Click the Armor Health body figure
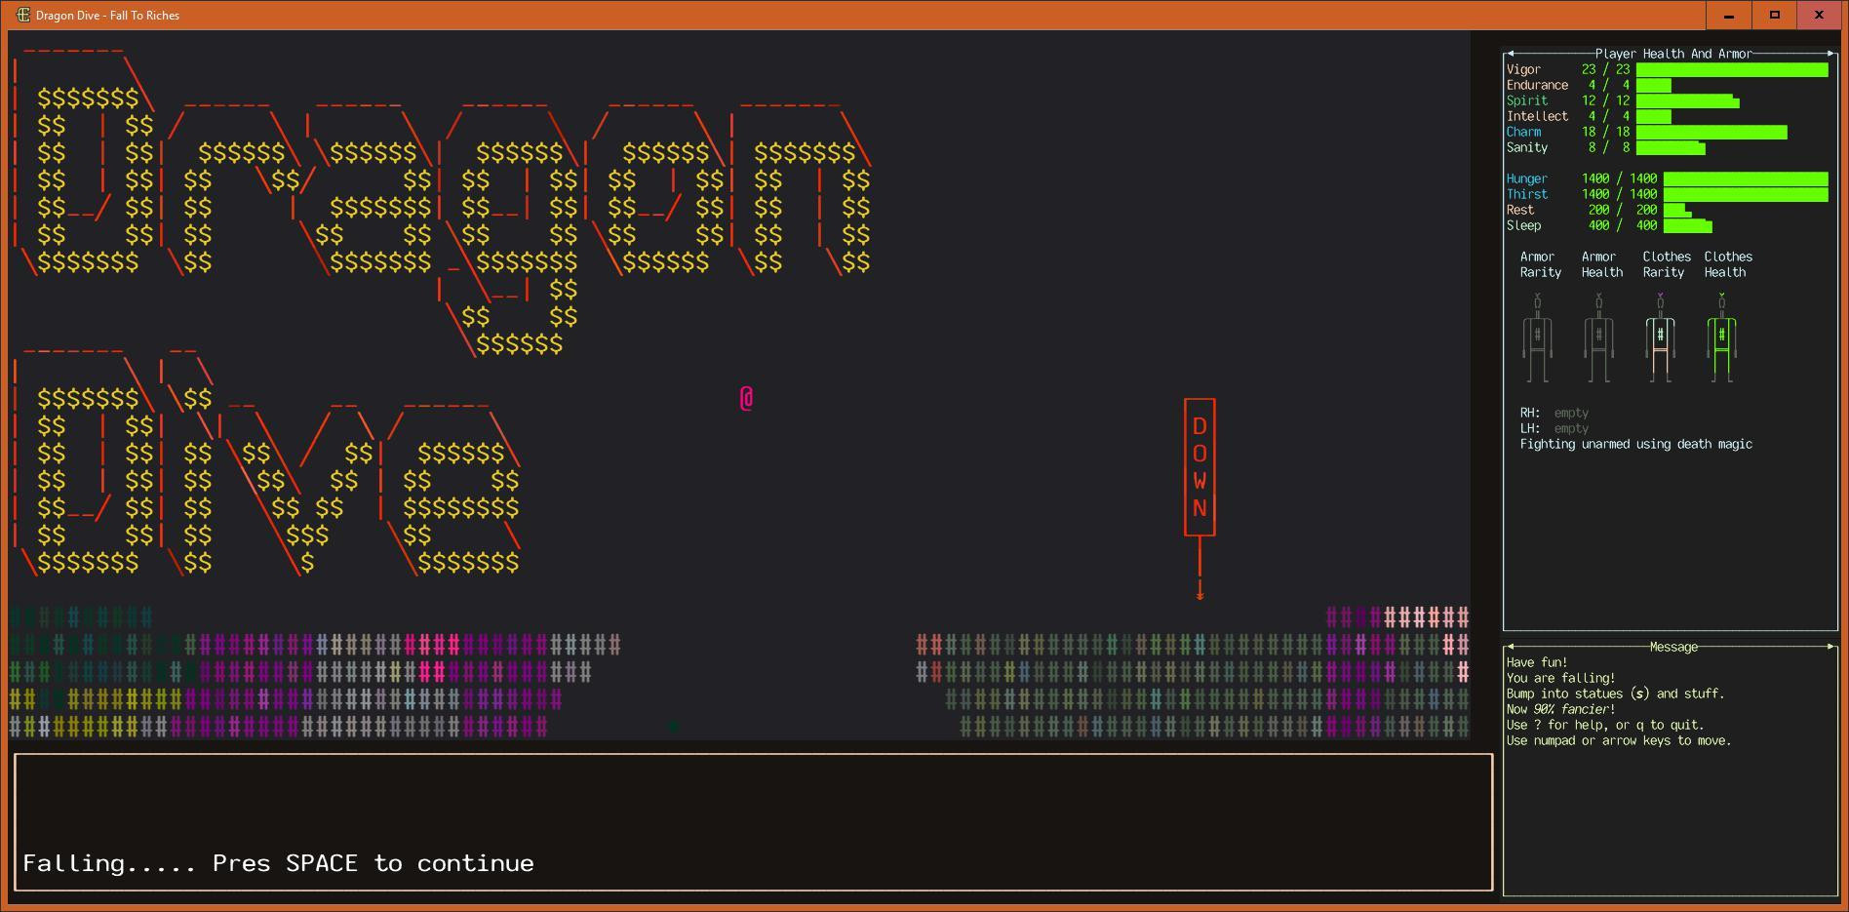The image size is (1849, 912). (x=1598, y=337)
